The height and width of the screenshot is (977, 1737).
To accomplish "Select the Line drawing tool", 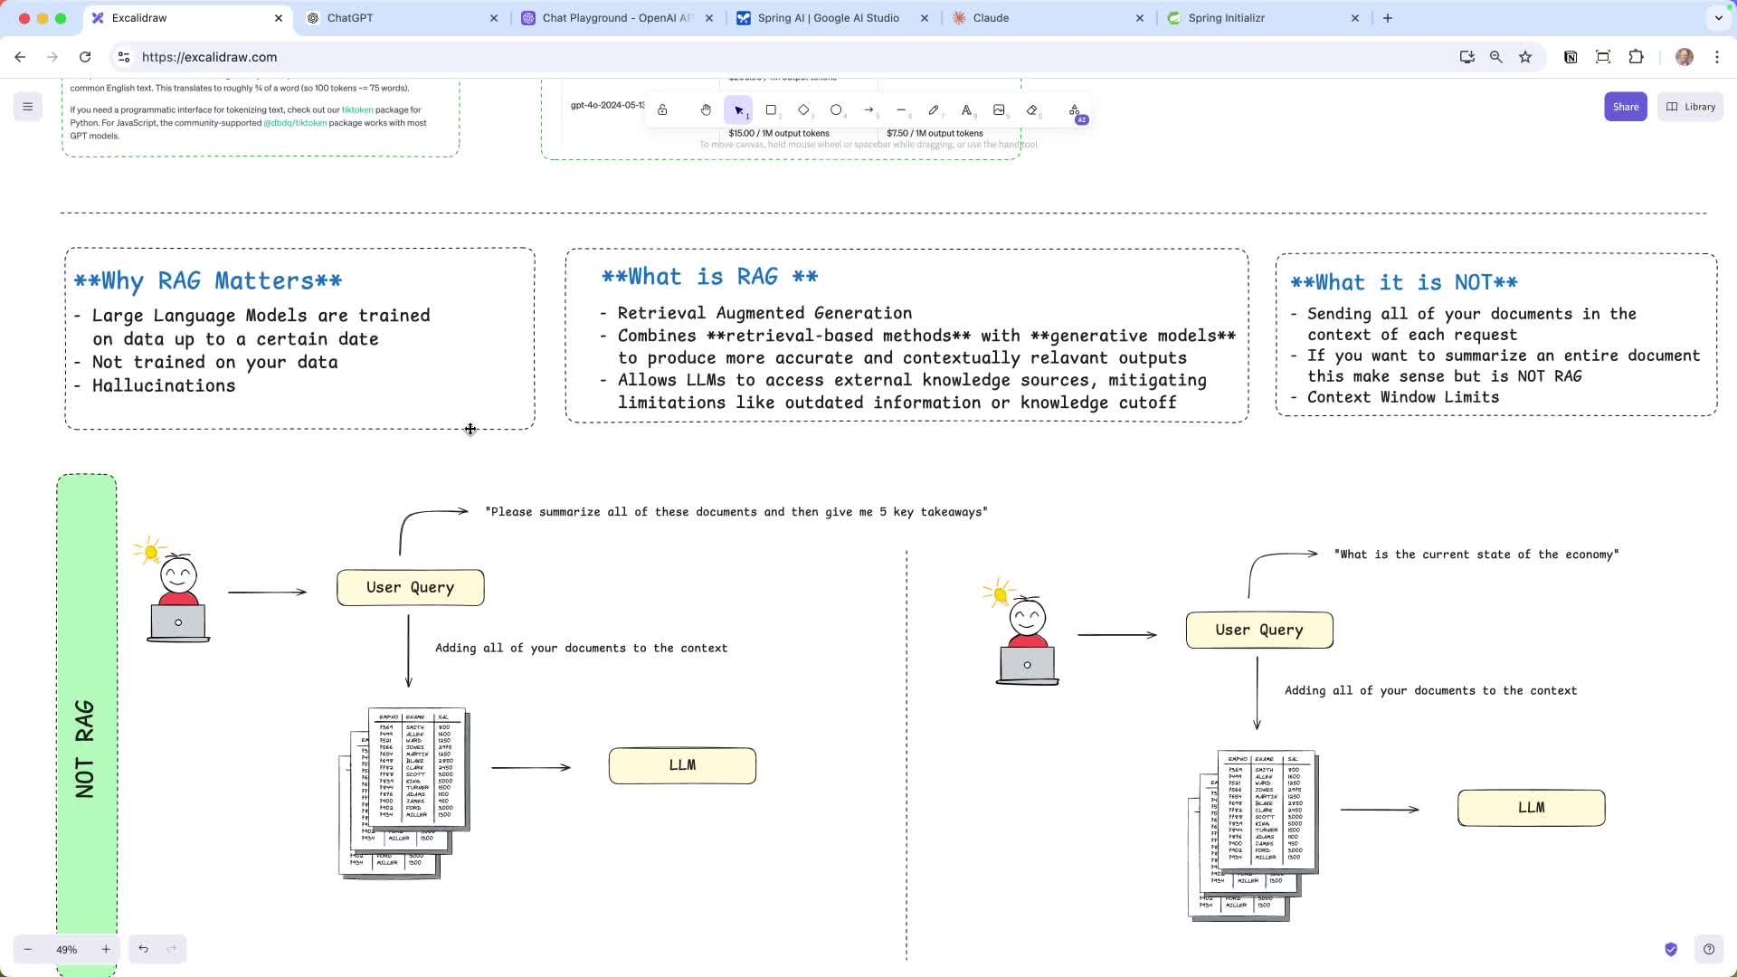I will click(x=901, y=110).
